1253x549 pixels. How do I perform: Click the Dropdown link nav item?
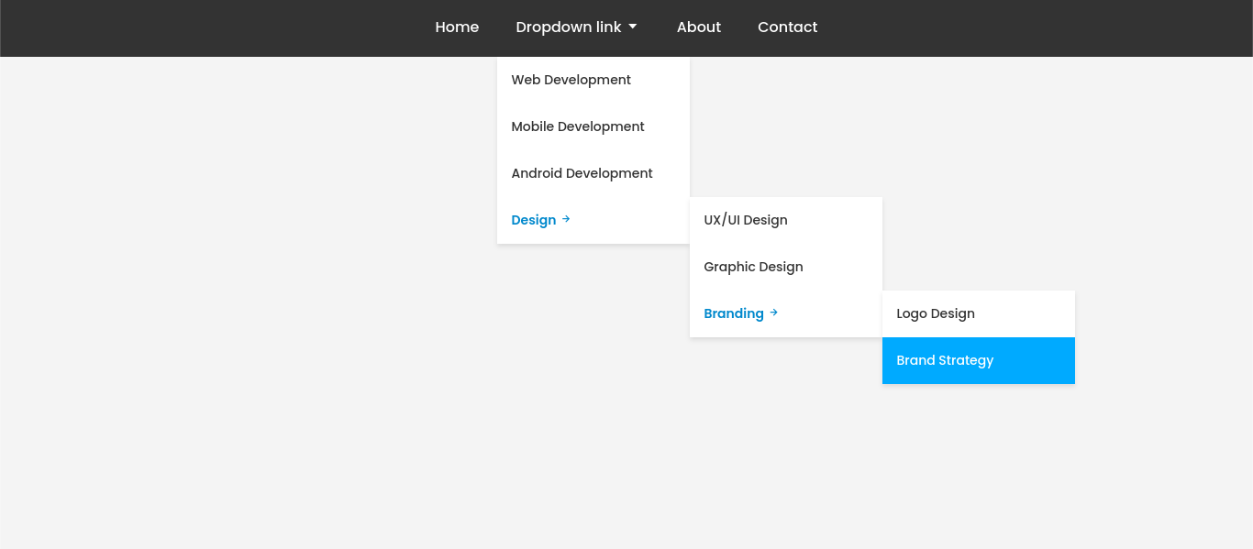coord(569,27)
